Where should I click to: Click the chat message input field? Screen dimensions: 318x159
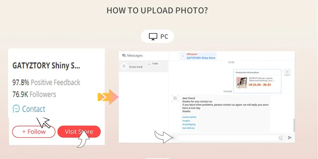(x=231, y=138)
